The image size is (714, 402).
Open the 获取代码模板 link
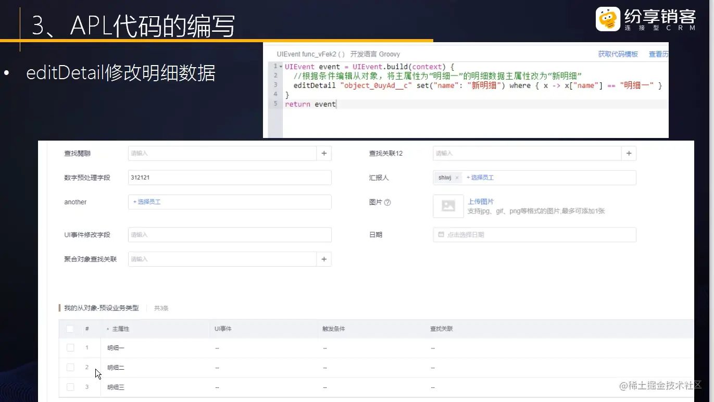618,54
